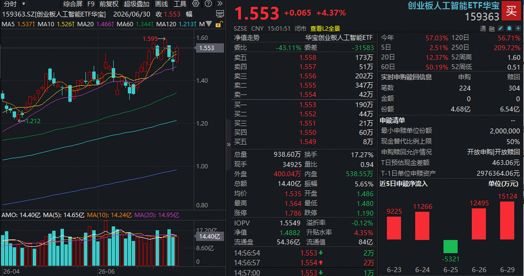Click the red 买 buy button
This screenshot has height=276, width=524.
pos(511,11)
